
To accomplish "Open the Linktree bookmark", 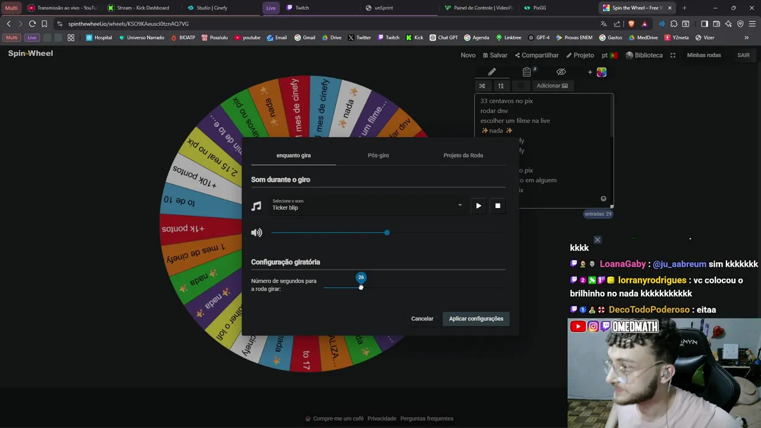I will 508,37.
